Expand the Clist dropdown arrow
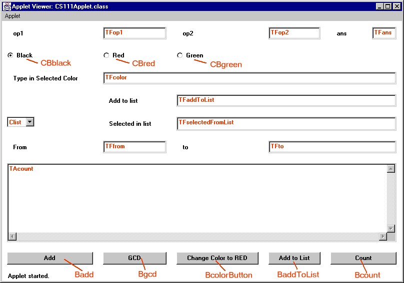404x283 pixels. [x=29, y=122]
